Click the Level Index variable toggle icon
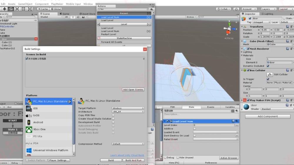This screenshot has width=294, height=165. click(x=237, y=125)
